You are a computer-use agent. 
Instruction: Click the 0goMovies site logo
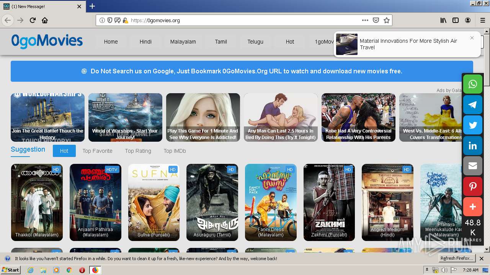(x=47, y=41)
